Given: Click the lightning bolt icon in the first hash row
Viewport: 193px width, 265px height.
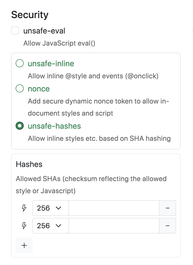Looking at the screenshot, I should pos(24,208).
